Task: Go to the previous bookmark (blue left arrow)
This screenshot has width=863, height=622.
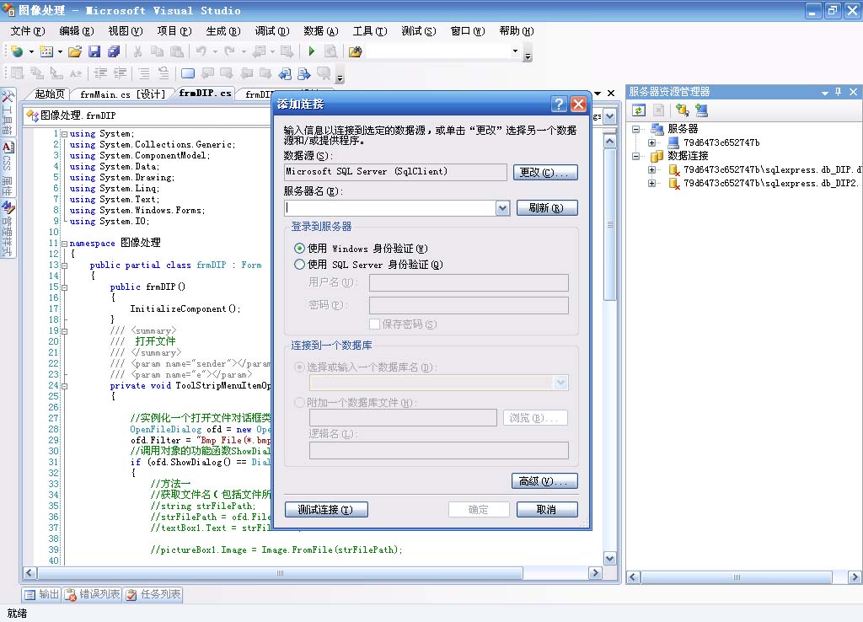Action: point(285,73)
